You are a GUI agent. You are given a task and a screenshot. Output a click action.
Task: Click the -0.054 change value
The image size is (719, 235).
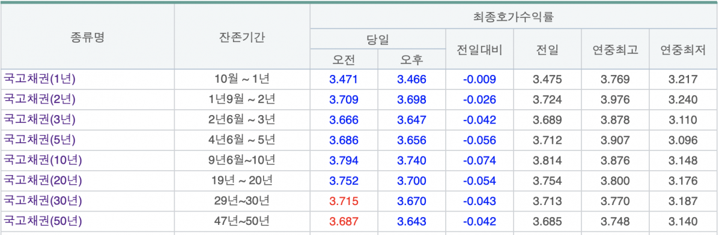click(480, 181)
